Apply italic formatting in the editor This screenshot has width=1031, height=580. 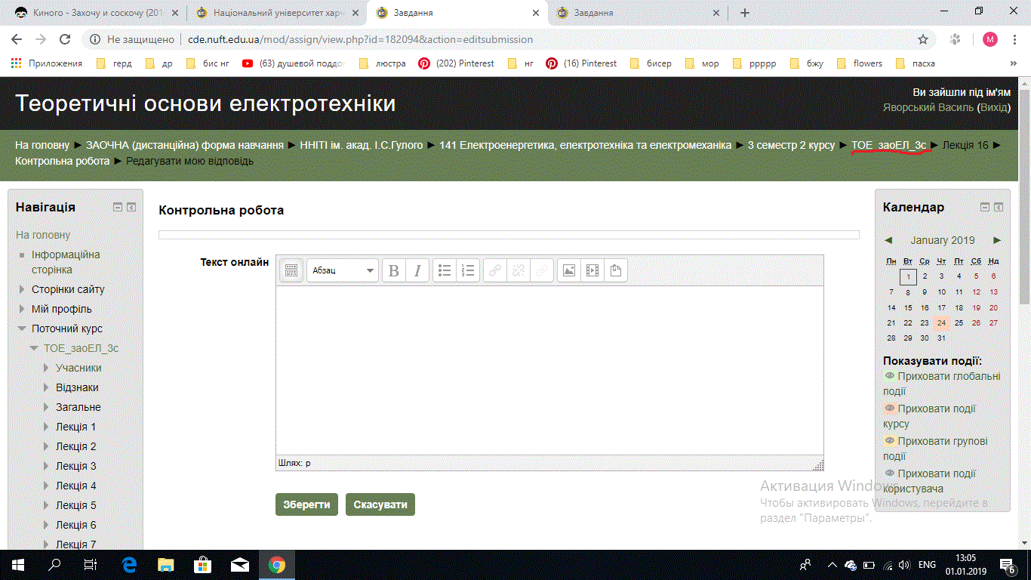tap(417, 270)
